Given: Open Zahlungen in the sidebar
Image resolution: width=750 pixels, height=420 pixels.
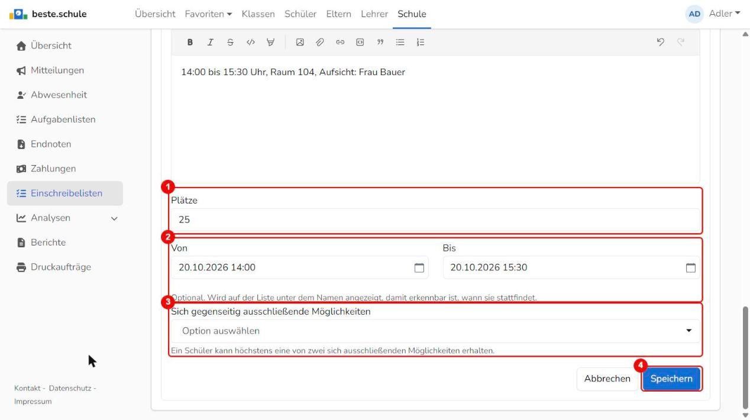Looking at the screenshot, I should pos(65,169).
